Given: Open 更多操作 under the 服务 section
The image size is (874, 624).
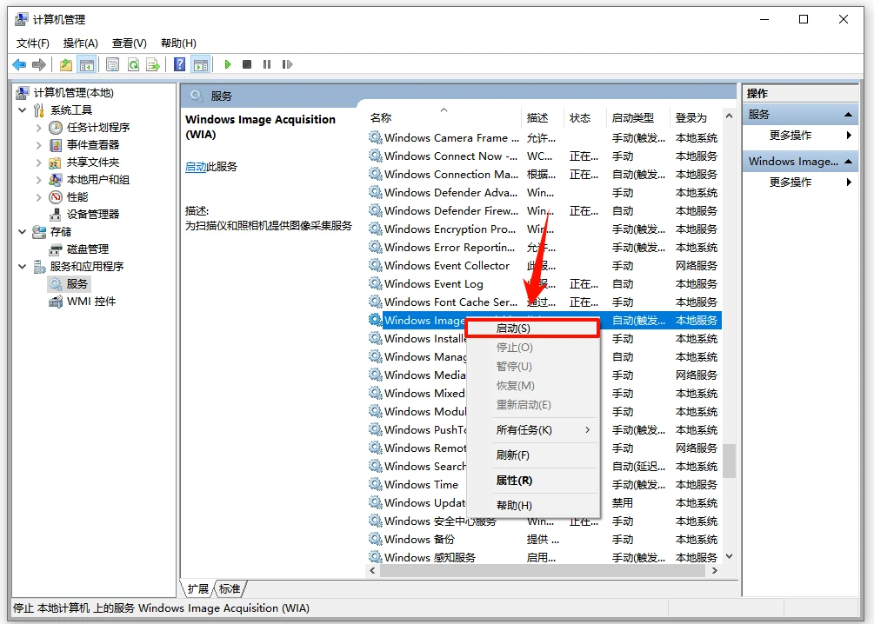Looking at the screenshot, I should (800, 136).
